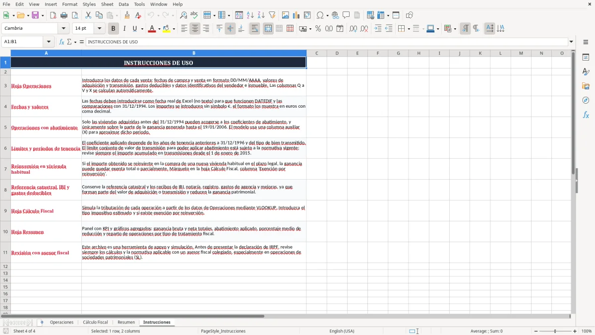The height and width of the screenshot is (335, 595).
Task: Toggle Italic formatting
Action: (124, 29)
